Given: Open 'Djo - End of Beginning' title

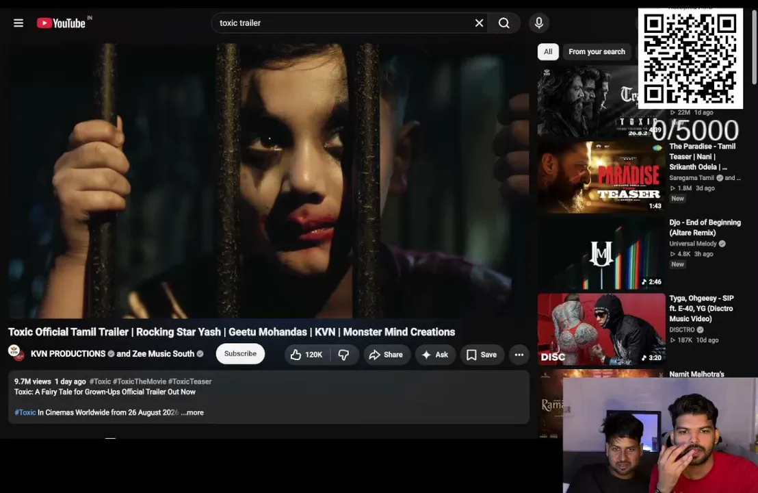Looking at the screenshot, I should click(705, 227).
